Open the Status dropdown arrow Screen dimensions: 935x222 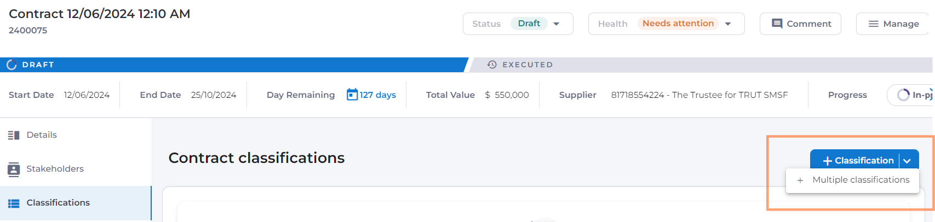click(x=557, y=24)
